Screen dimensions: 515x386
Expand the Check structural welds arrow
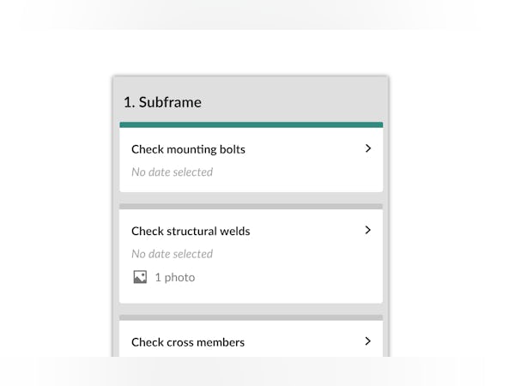tap(368, 230)
